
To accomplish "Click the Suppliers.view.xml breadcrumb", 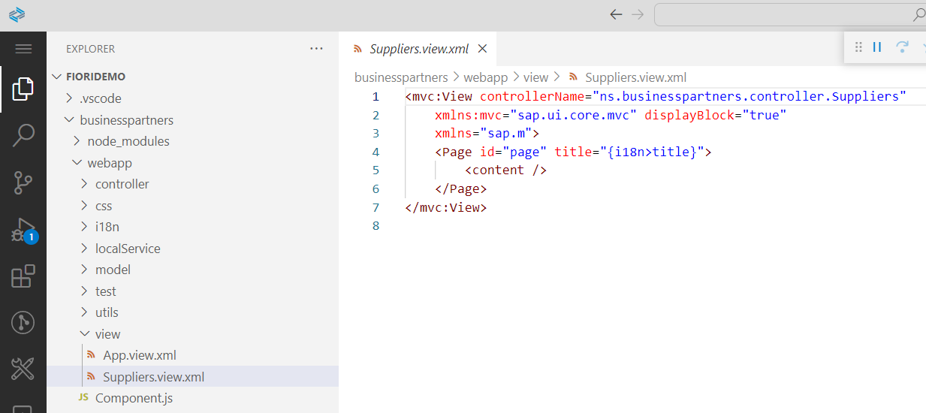I will 635,77.
